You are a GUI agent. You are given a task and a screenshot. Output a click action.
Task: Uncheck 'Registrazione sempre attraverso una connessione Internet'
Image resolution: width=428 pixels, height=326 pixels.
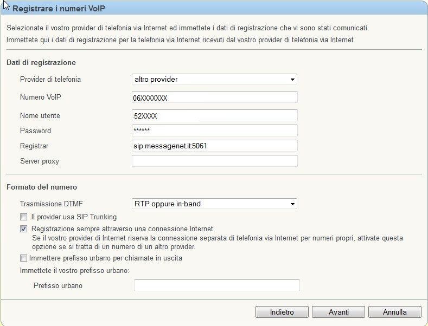24,229
